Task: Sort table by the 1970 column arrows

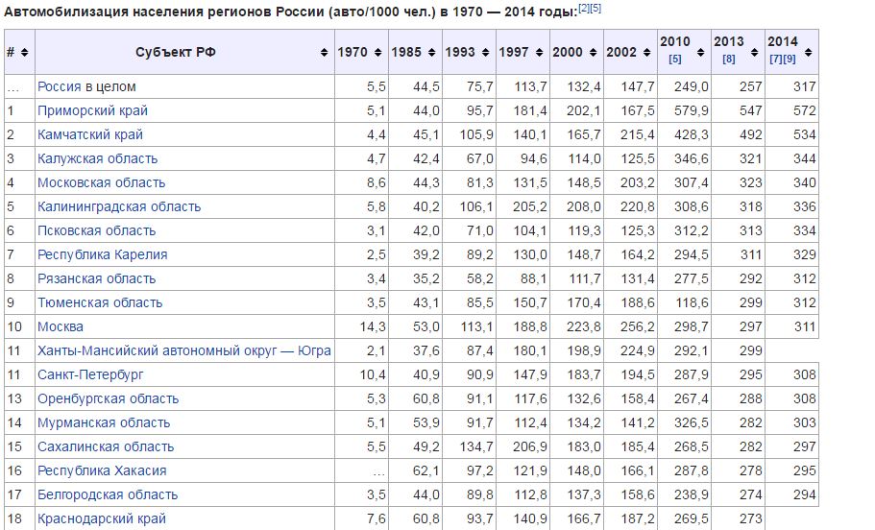Action: (x=377, y=53)
